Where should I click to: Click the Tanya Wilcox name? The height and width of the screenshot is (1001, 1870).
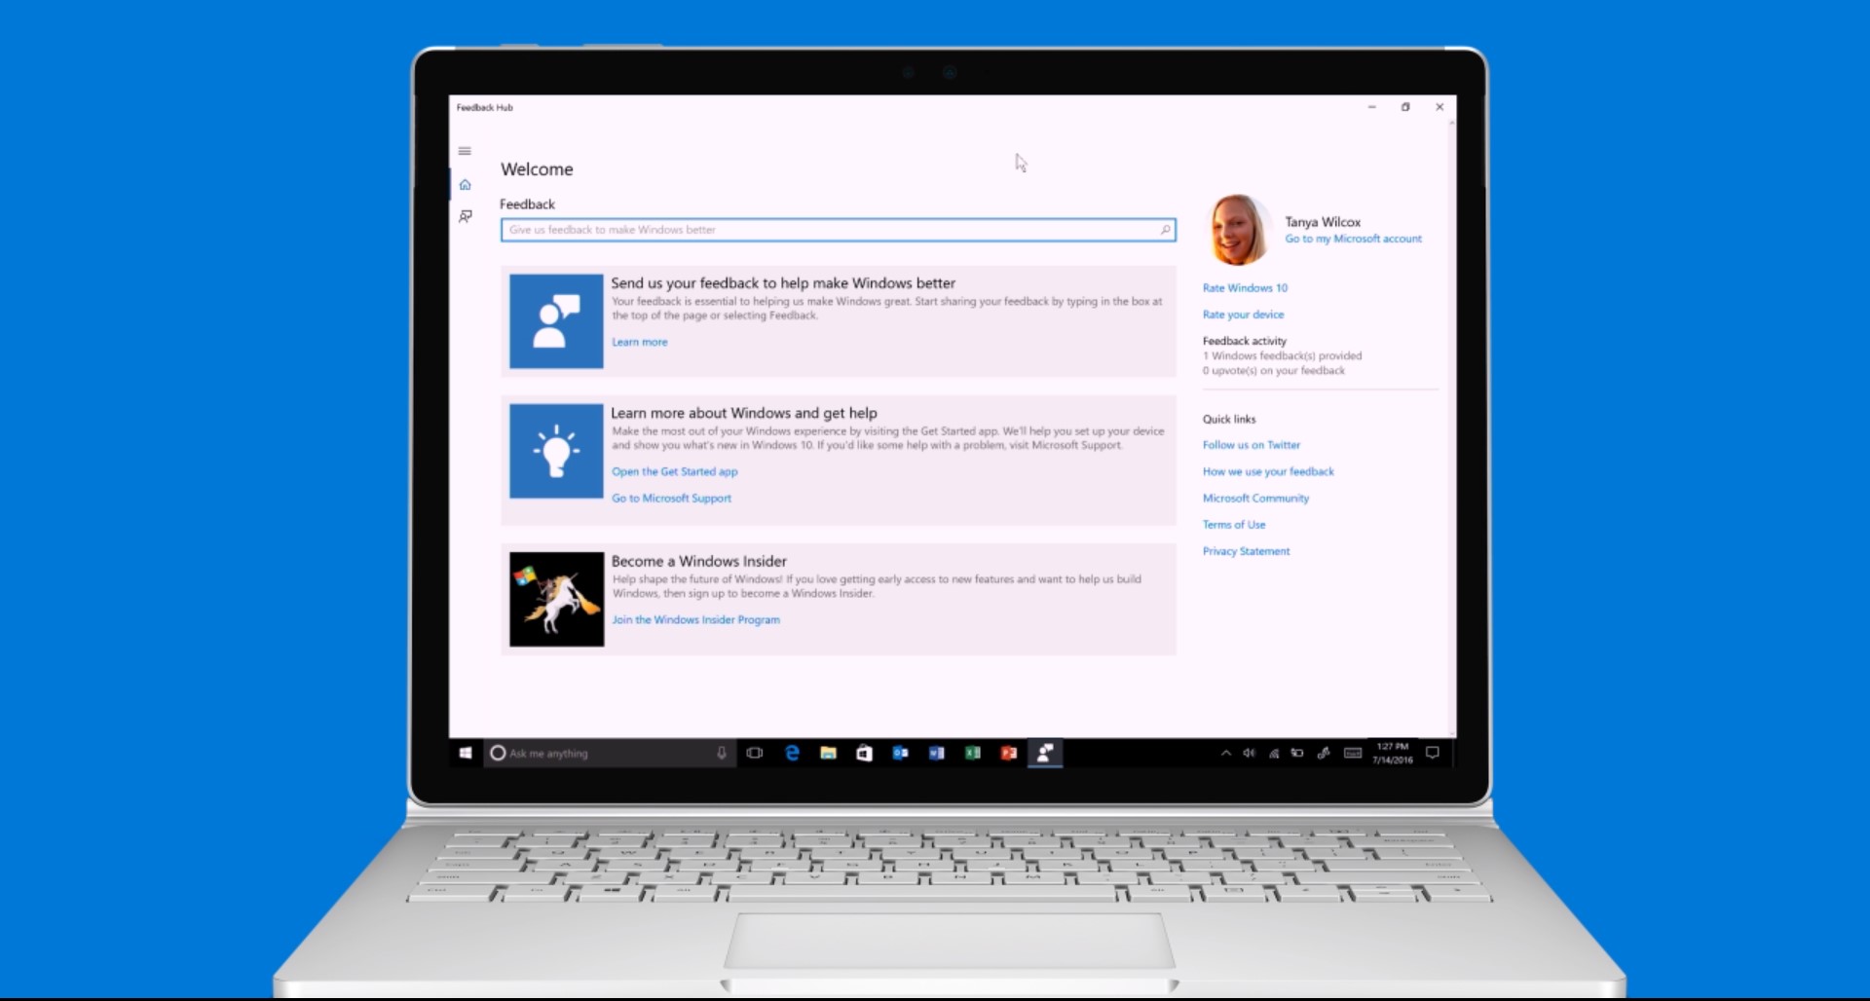[x=1323, y=222]
